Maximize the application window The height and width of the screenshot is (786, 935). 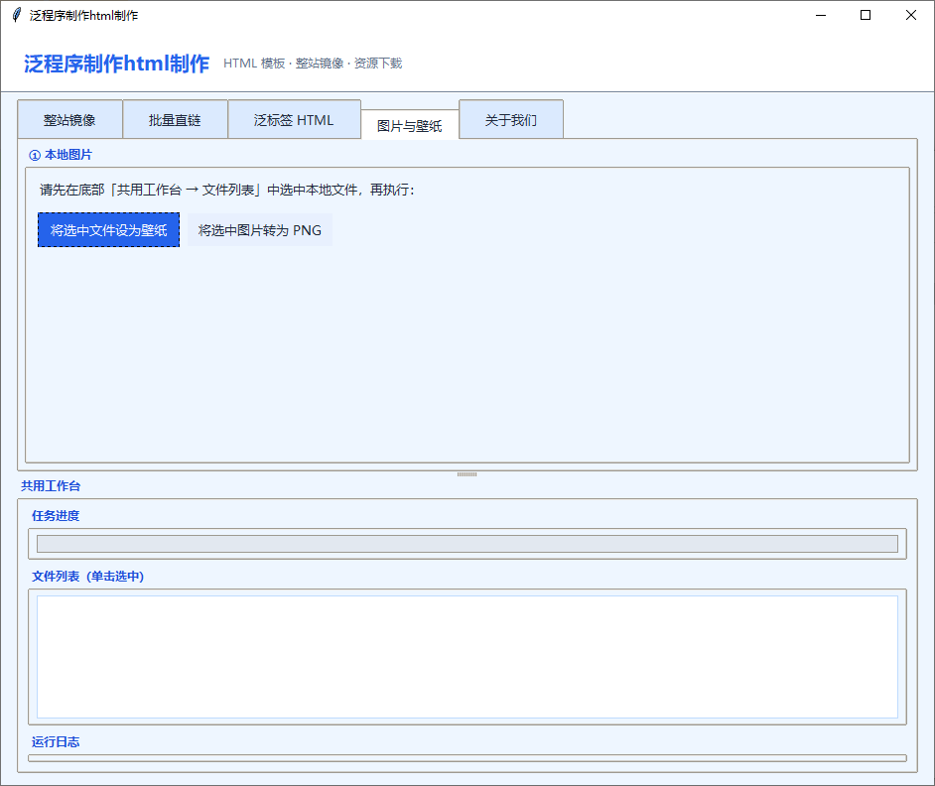click(x=866, y=15)
